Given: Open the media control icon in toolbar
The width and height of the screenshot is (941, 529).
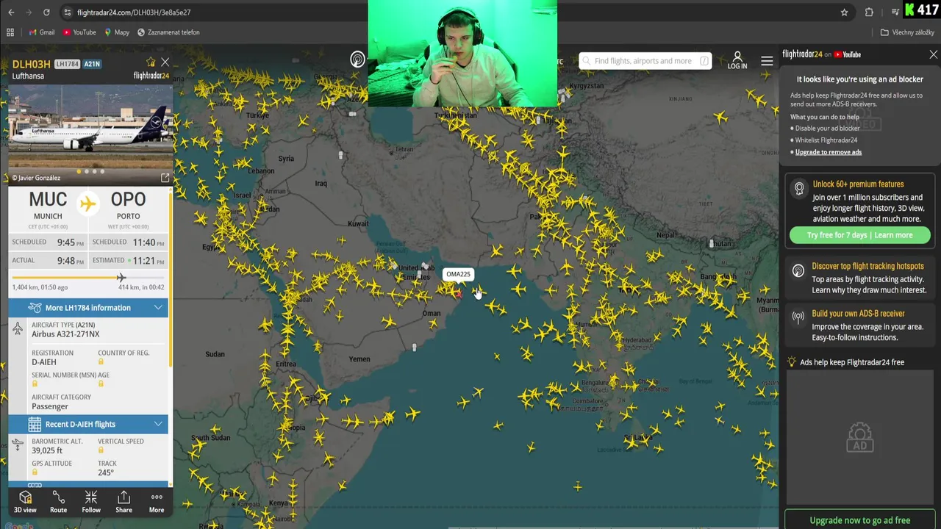Looking at the screenshot, I should point(895,12).
